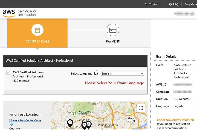This screenshot has width=197, height=130.
Task: Click the Please Select Your Exam Language message
Action: 114,83
